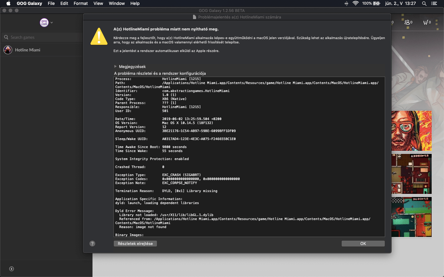Screen dimensions: 444x277
Task: Open the Edit menu
Action: [64, 3]
